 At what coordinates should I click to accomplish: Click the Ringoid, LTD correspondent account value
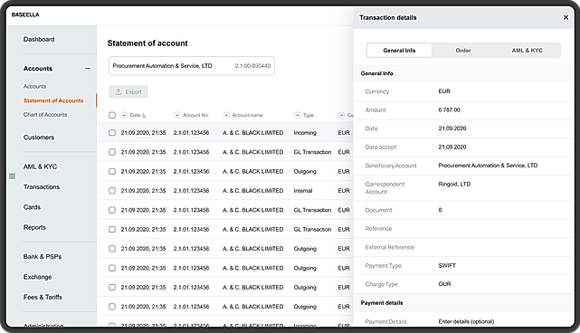(454, 184)
